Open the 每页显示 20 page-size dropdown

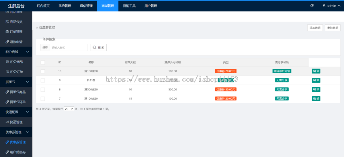69,109
